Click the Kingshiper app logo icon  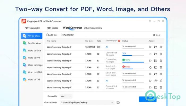point(24,21)
